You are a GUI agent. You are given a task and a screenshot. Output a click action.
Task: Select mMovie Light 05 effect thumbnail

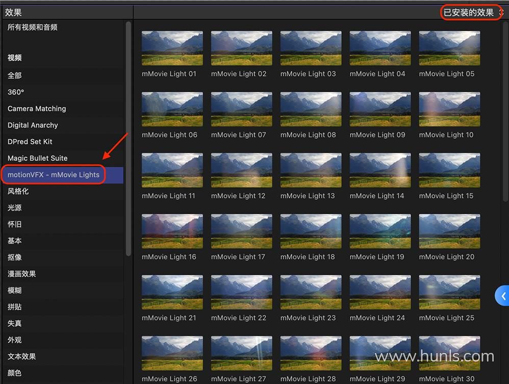(450, 48)
